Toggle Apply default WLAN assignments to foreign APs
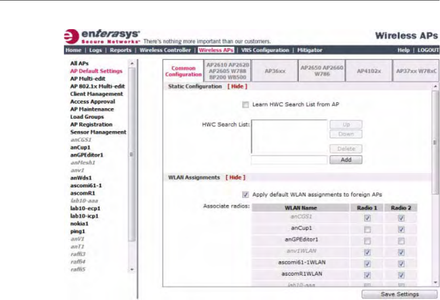The width and height of the screenshot is (440, 300). coord(246,195)
